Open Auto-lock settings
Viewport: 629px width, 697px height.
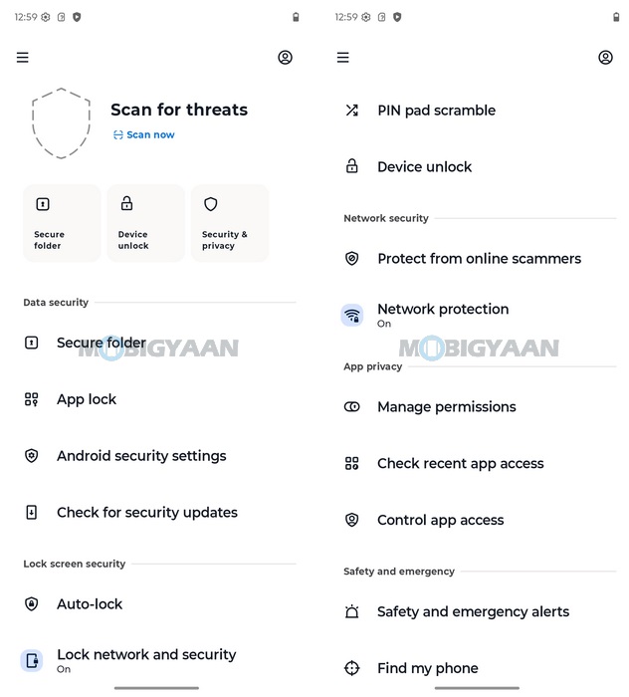tap(90, 604)
